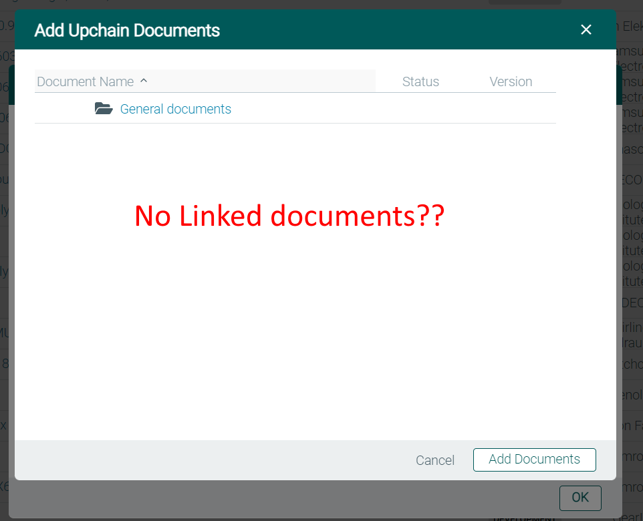643x521 pixels.
Task: Click the Add Documents button
Action: [534, 460]
